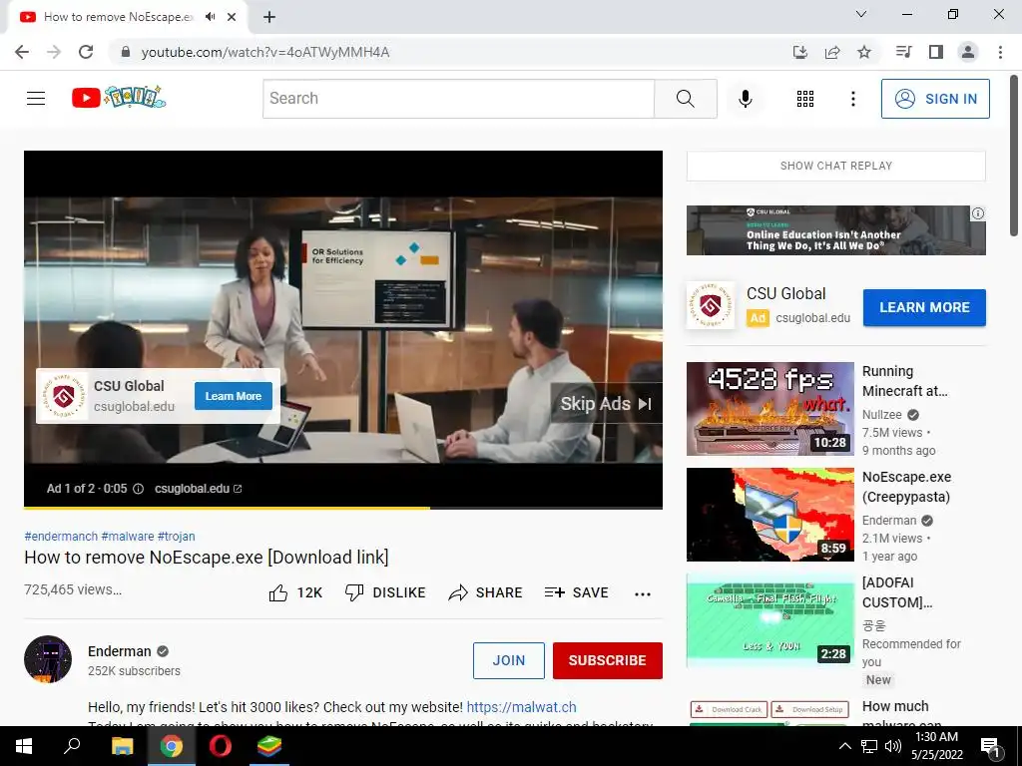The image size is (1022, 766).
Task: Click the blue LEARN MORE sidebar button
Action: coord(924,307)
